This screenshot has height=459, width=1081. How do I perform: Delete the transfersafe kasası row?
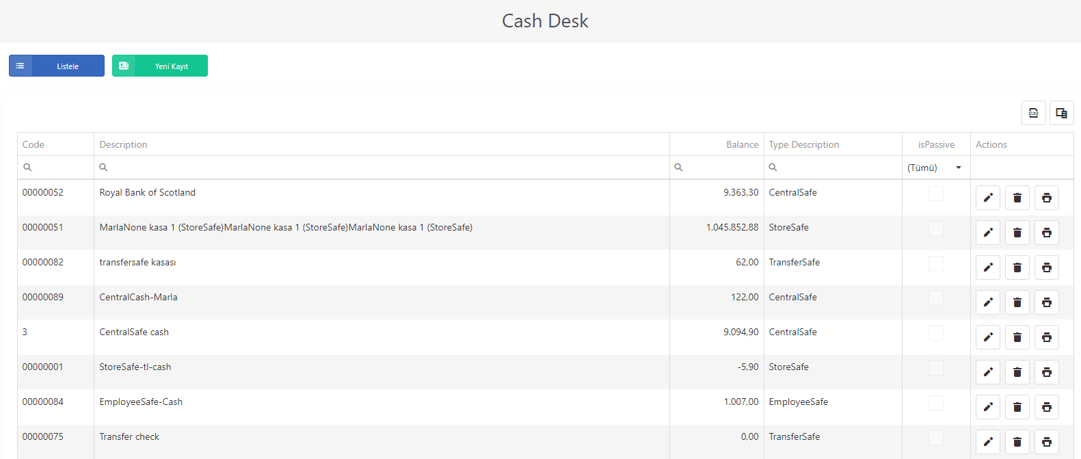coord(1017,267)
